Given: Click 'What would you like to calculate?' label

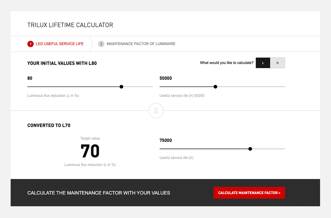Looking at the screenshot, I should tap(227, 63).
